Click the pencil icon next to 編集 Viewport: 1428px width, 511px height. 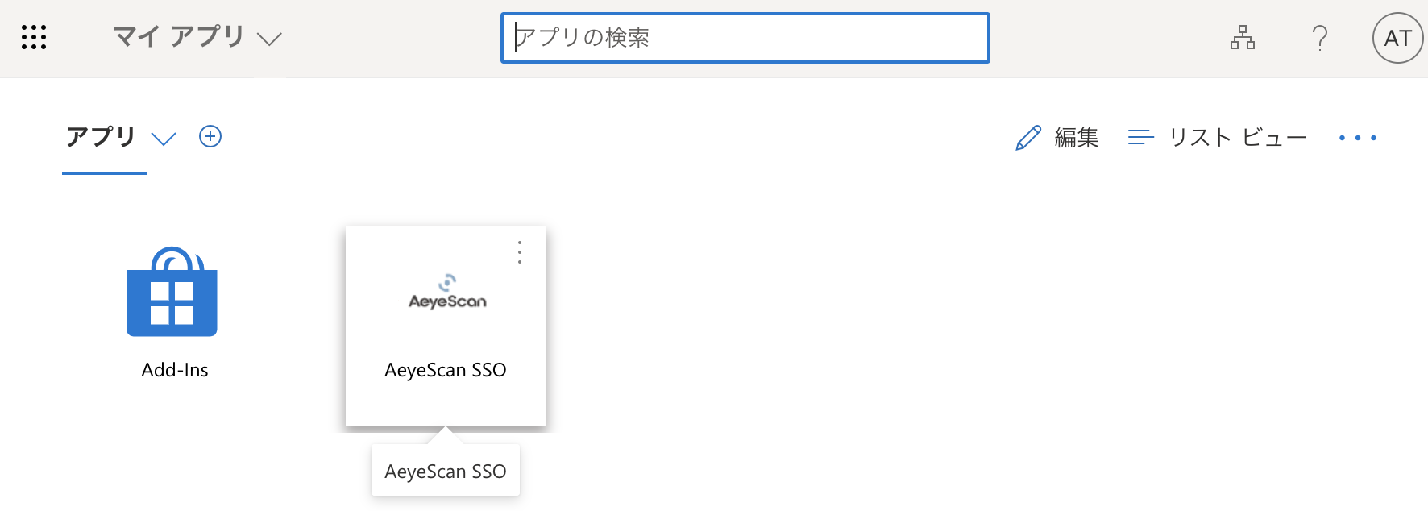point(1028,138)
